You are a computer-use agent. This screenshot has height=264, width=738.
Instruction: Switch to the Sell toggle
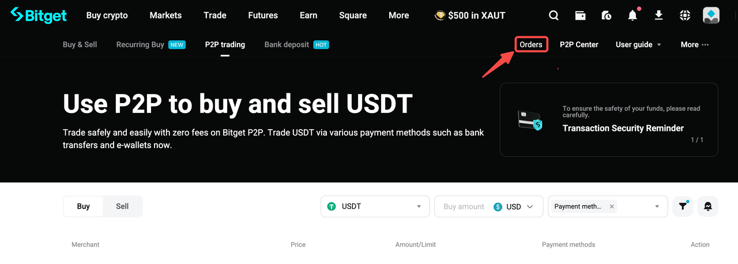pyautogui.click(x=122, y=206)
